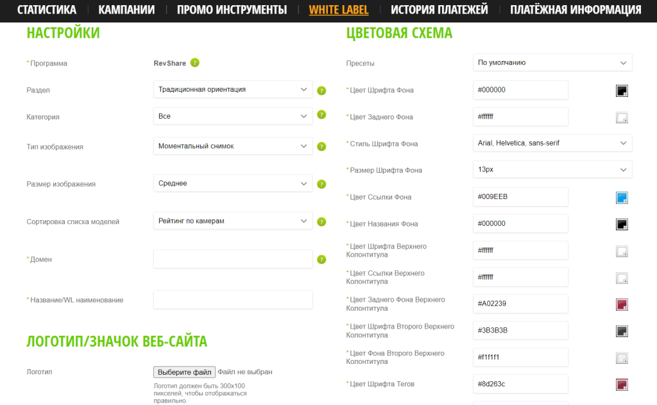The image size is (657, 405).
Task: Focus the Название/WL наименование input field
Action: [x=233, y=300]
